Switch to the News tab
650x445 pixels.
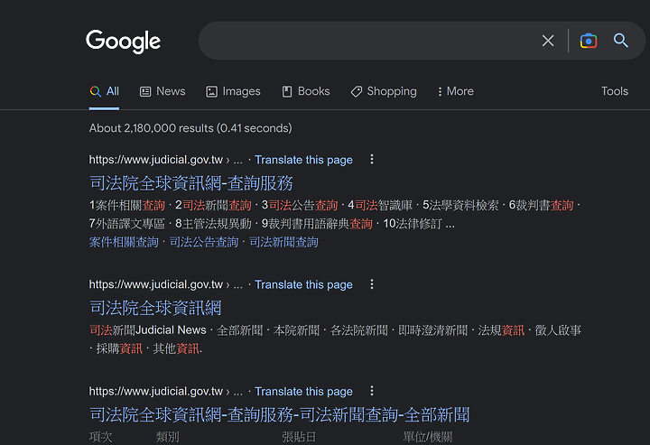[x=162, y=91]
